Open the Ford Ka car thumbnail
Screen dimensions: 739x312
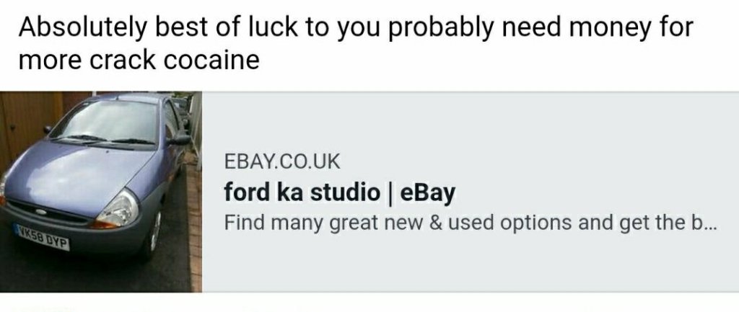pyautogui.click(x=101, y=192)
